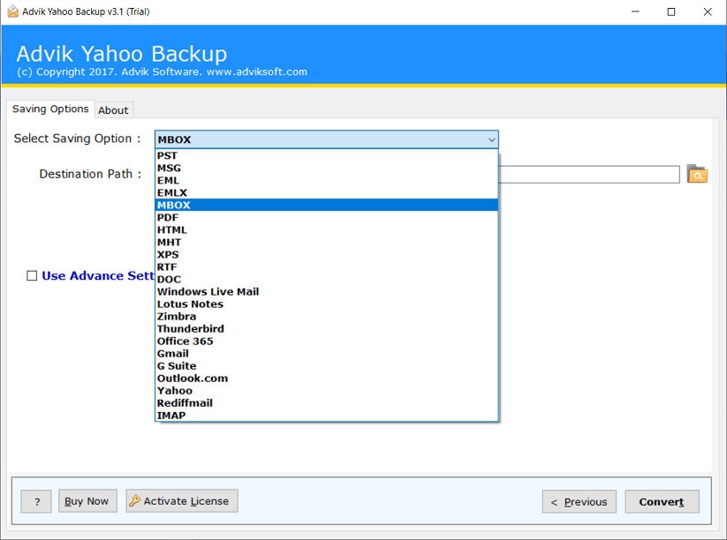The height and width of the screenshot is (540, 727).
Task: Choose XPS from the list
Action: coord(327,255)
